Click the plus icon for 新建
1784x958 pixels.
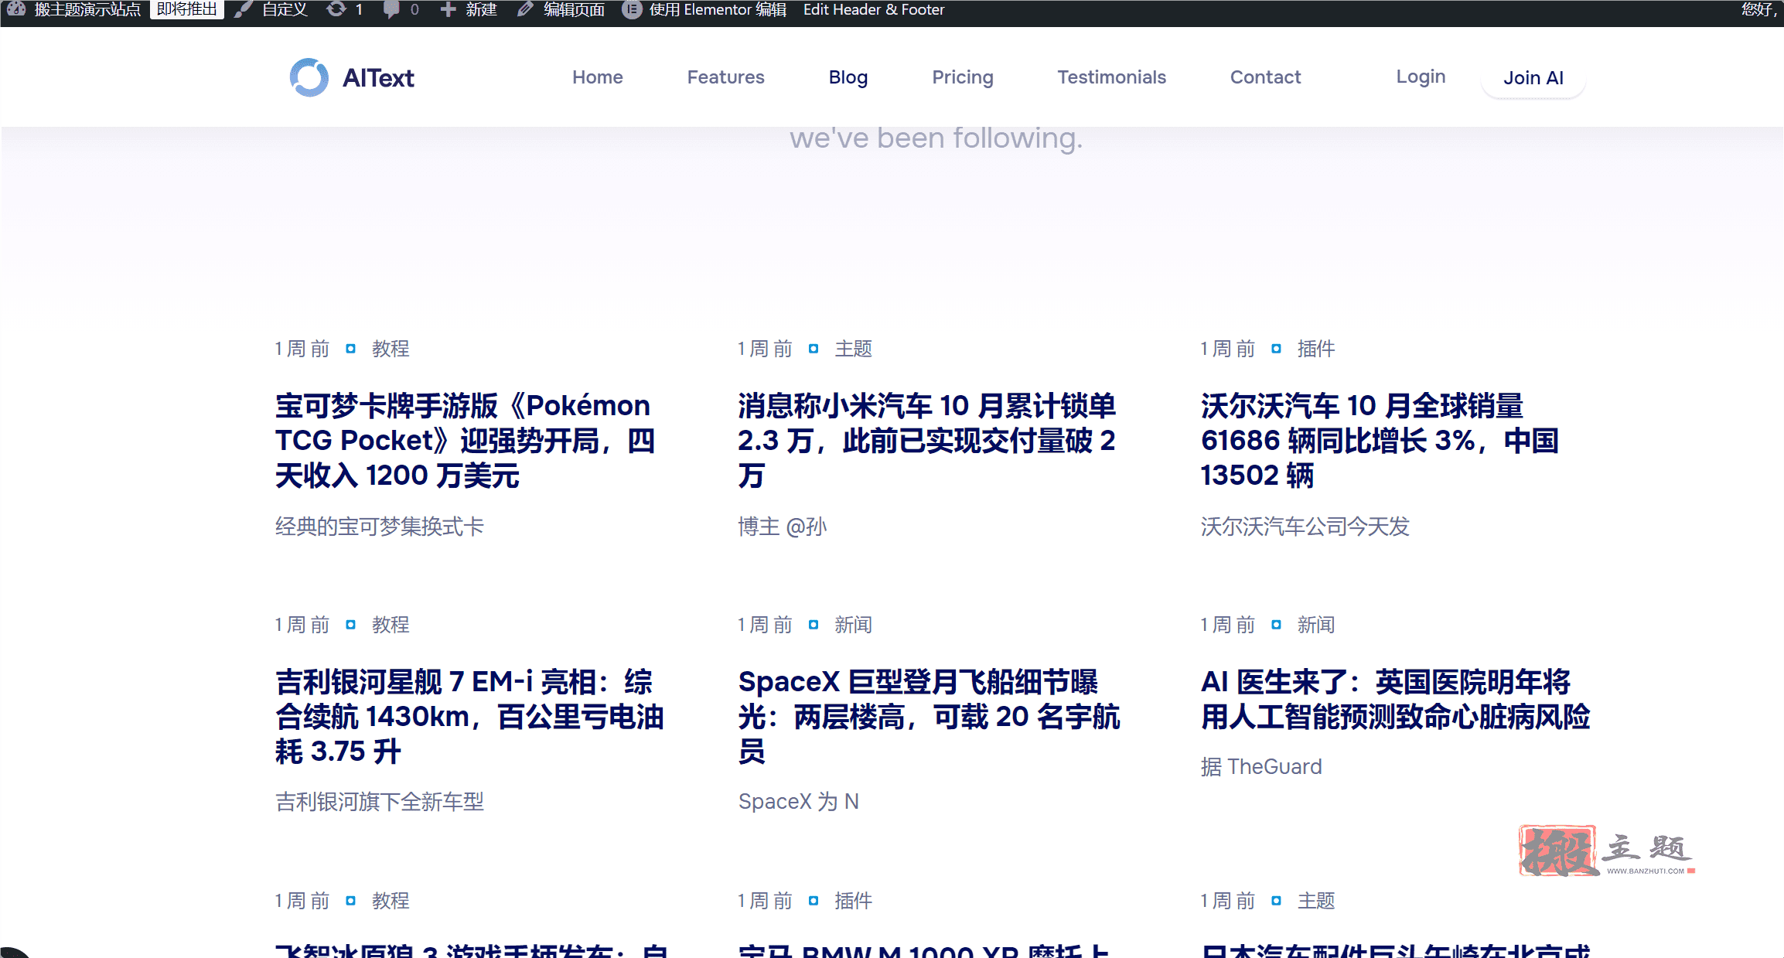(x=448, y=9)
